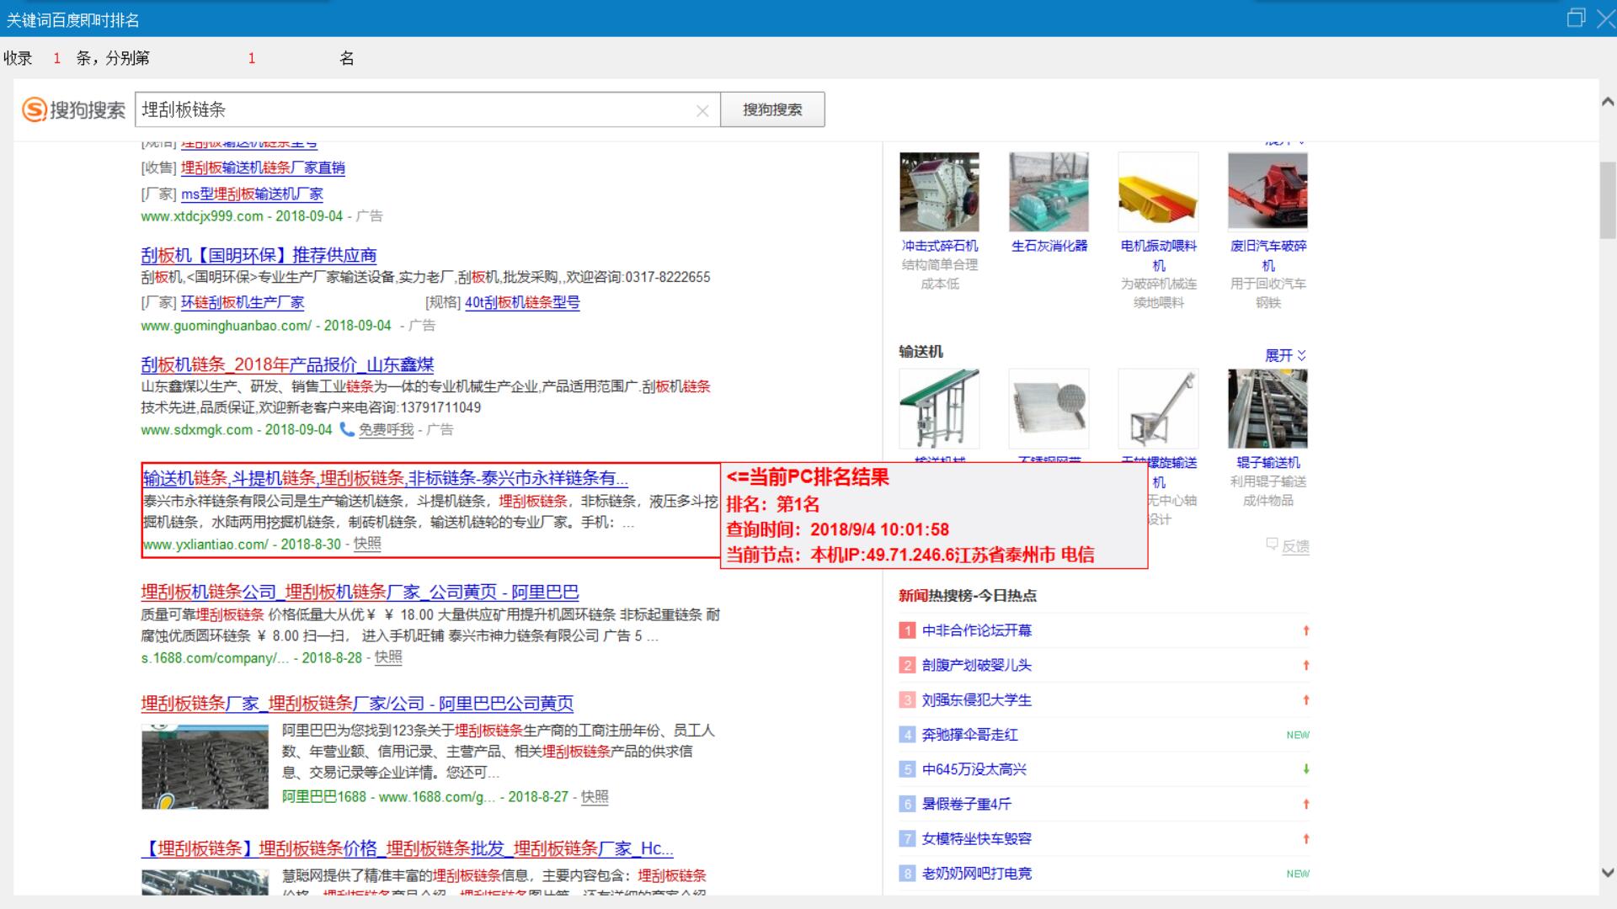Click the free call phone icon
Image resolution: width=1617 pixels, height=909 pixels.
[x=346, y=429]
